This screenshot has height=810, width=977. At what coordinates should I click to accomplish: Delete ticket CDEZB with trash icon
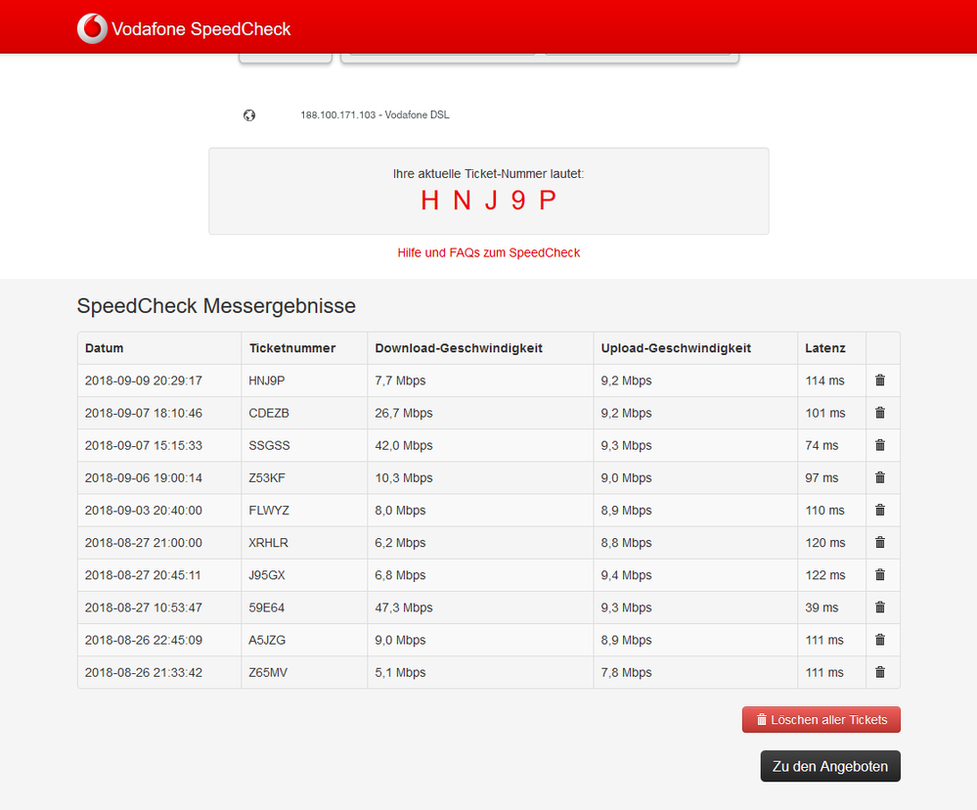880,413
